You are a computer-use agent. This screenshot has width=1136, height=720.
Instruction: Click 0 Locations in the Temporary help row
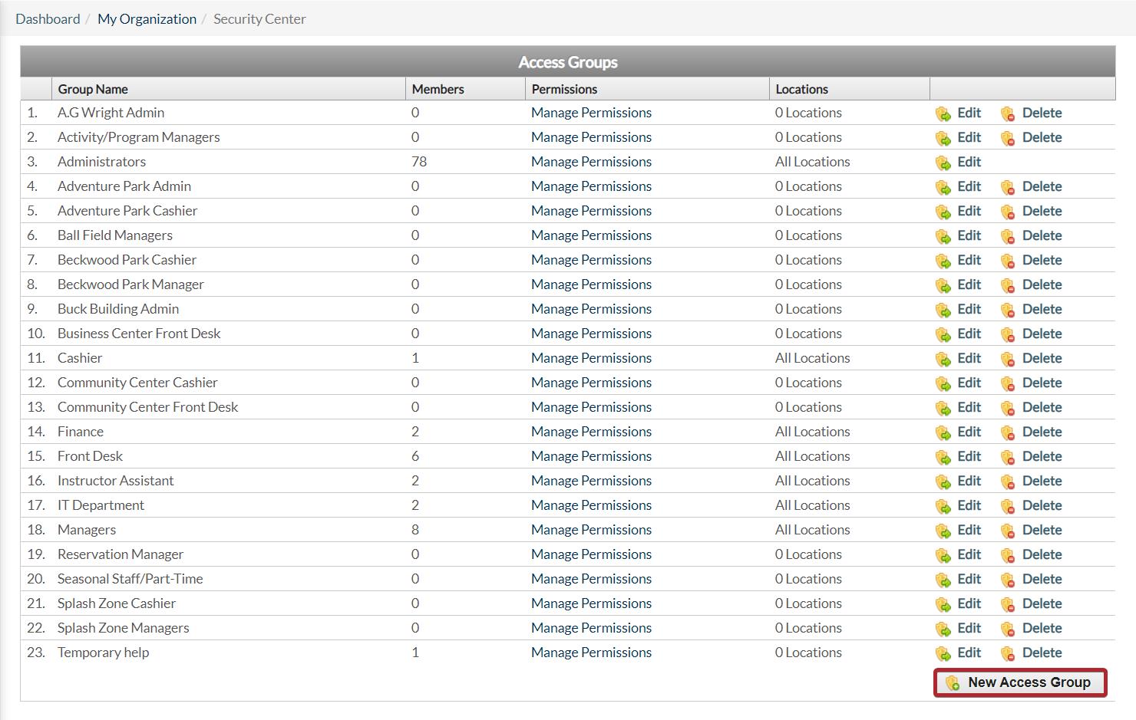pos(808,653)
